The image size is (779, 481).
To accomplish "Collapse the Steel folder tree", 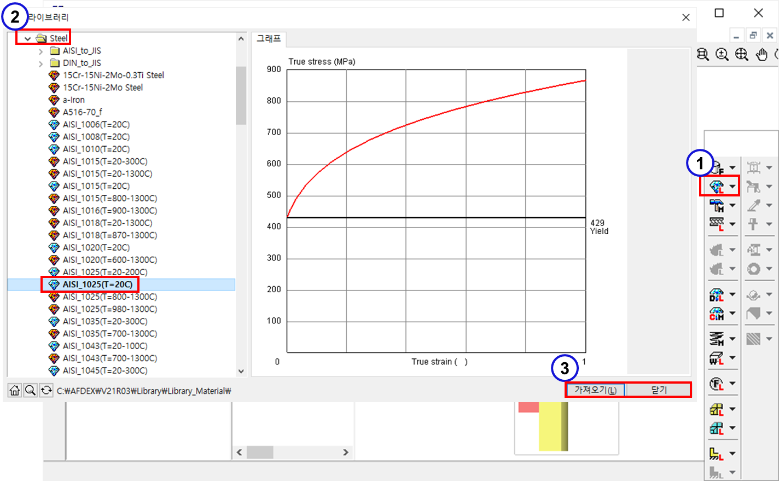I will click(x=27, y=39).
